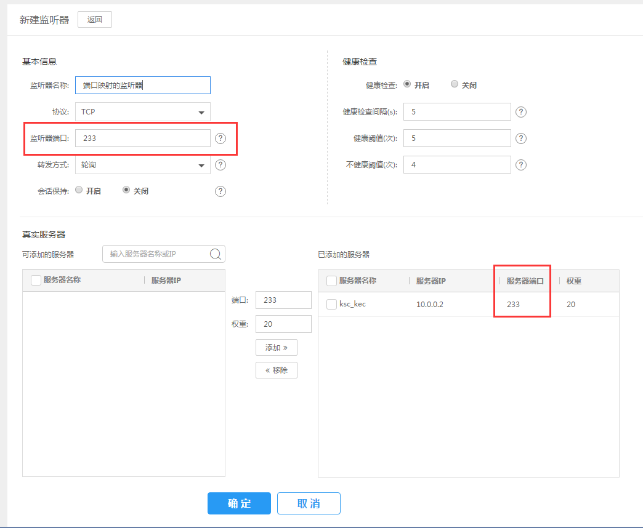Click the « 移除 button

pyautogui.click(x=277, y=370)
